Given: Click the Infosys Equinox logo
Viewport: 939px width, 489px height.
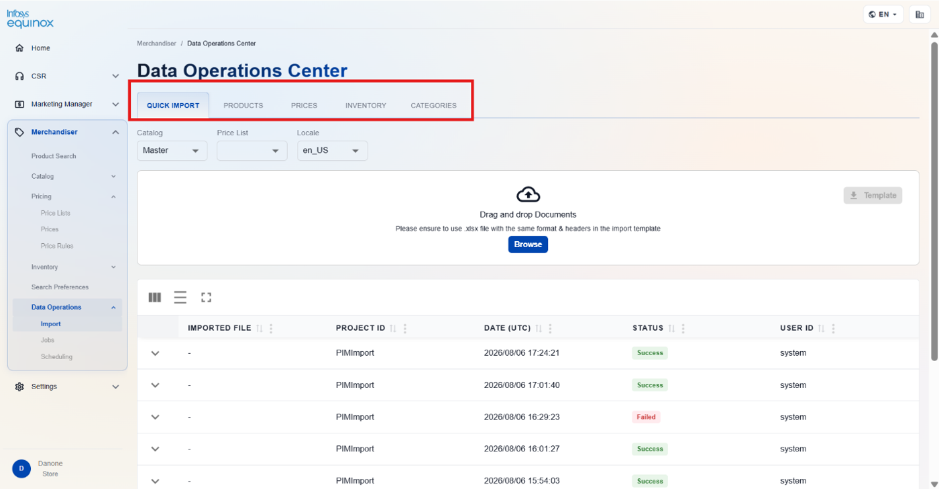Looking at the screenshot, I should [x=30, y=19].
